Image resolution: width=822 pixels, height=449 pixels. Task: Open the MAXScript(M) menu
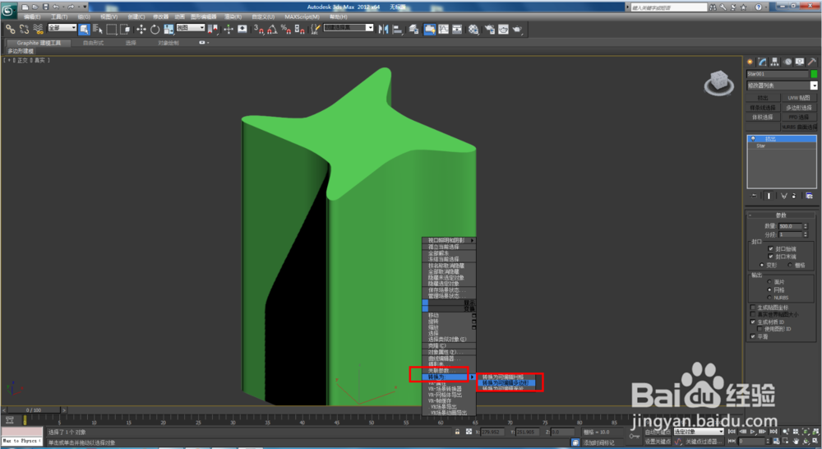point(302,16)
